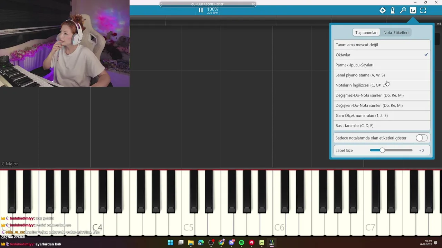Switch to OBS Studio in the taskbar

[x=211, y=242]
